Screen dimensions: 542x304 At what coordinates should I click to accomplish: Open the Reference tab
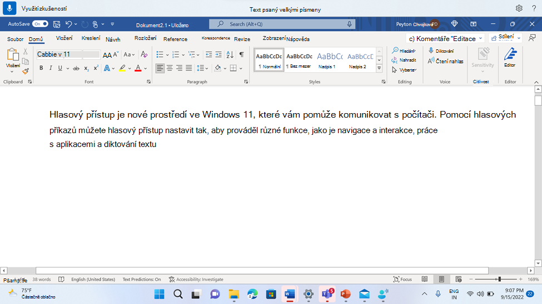pos(175,39)
